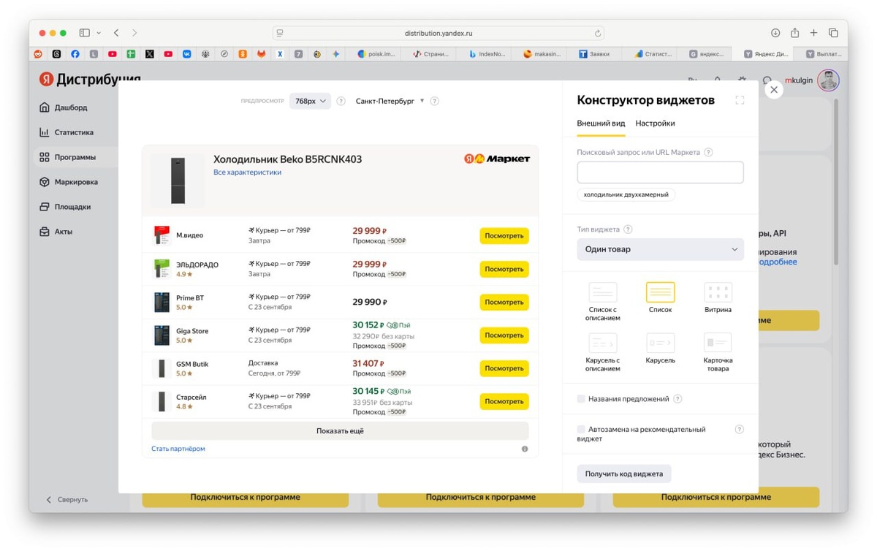The height and width of the screenshot is (551, 877).
Task: Select 'холодильник двухкамерный' suggestion chip
Action: (626, 195)
